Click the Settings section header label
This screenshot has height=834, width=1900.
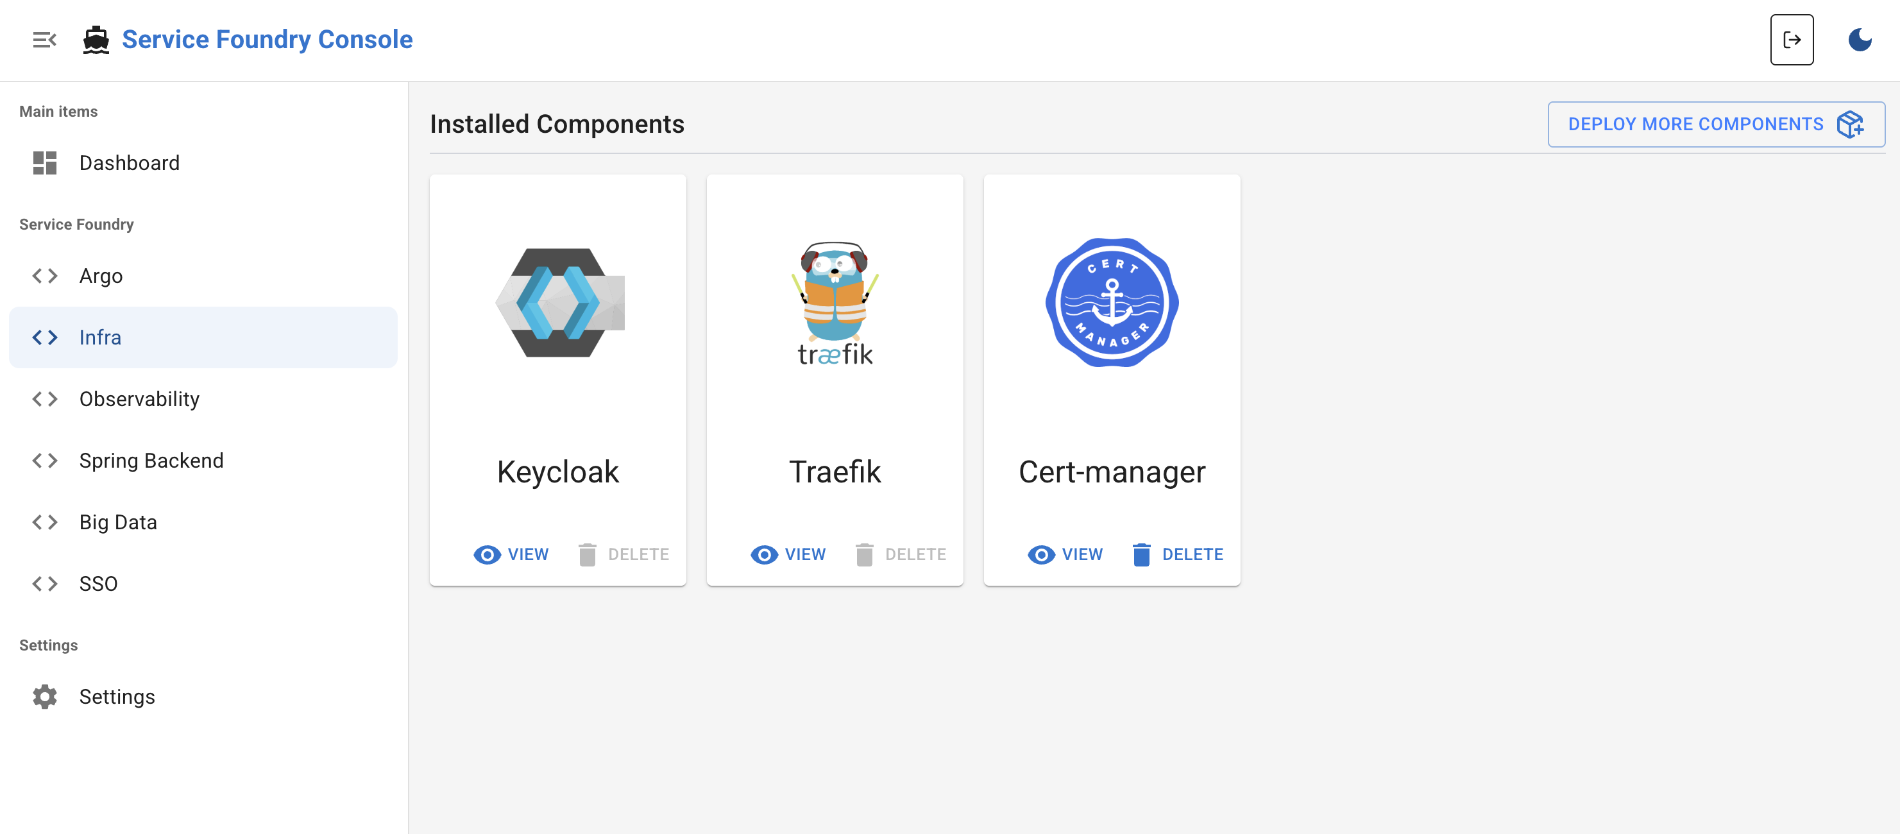click(x=49, y=645)
